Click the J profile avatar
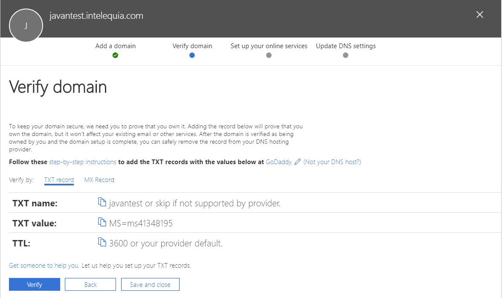502x298 pixels. (26, 25)
